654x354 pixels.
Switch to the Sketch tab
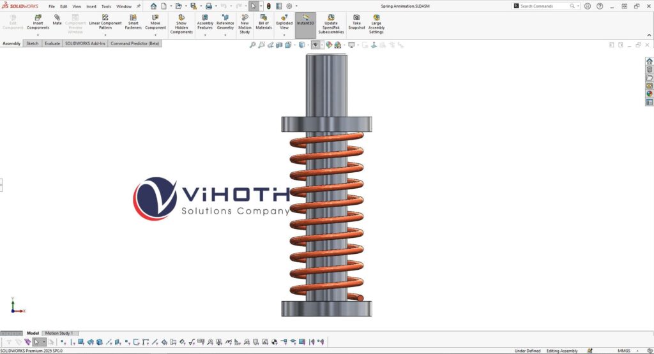click(x=32, y=43)
